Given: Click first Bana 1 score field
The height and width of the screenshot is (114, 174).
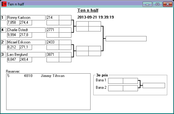Looking at the screenshot, I should pos(115,81).
